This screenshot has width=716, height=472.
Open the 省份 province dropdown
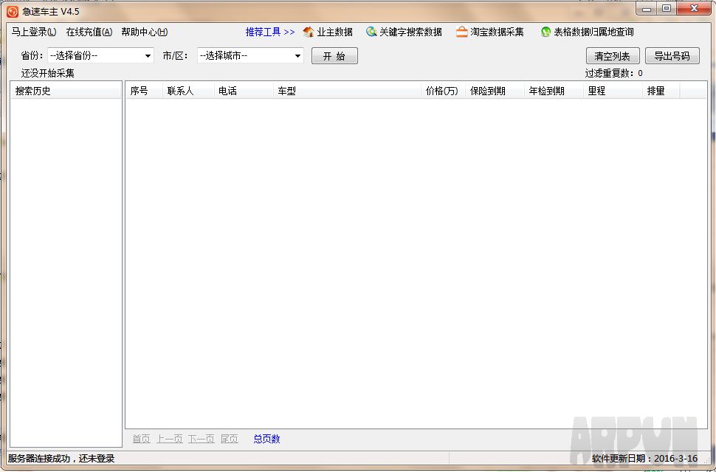(100, 55)
